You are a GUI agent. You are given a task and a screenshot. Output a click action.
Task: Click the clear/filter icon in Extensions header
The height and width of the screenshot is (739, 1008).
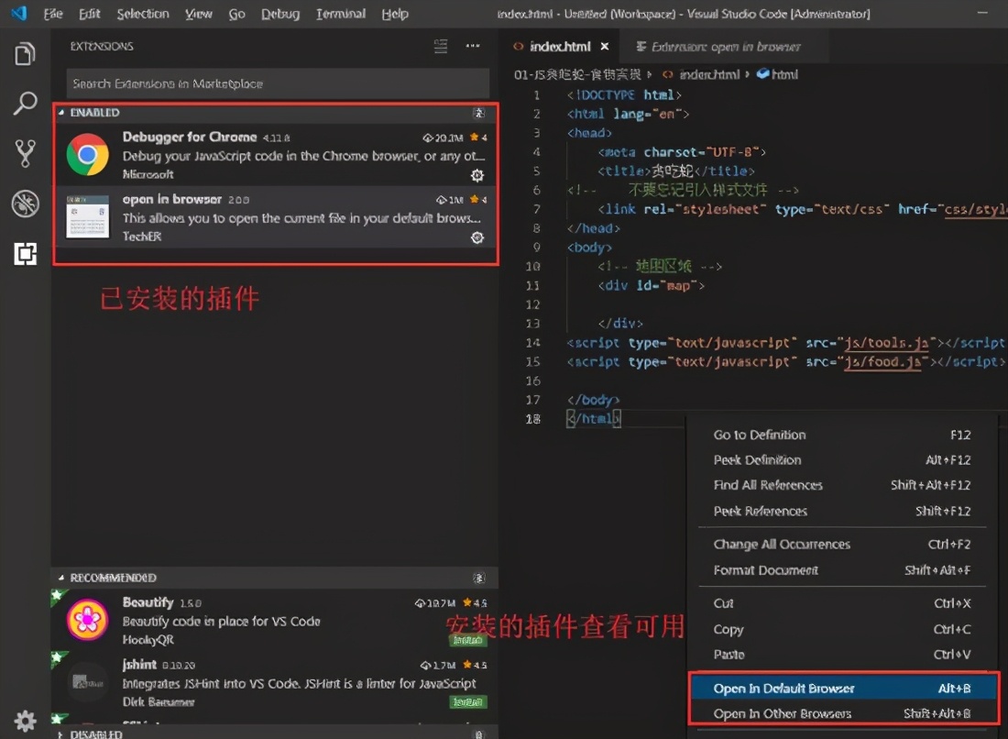click(x=439, y=45)
